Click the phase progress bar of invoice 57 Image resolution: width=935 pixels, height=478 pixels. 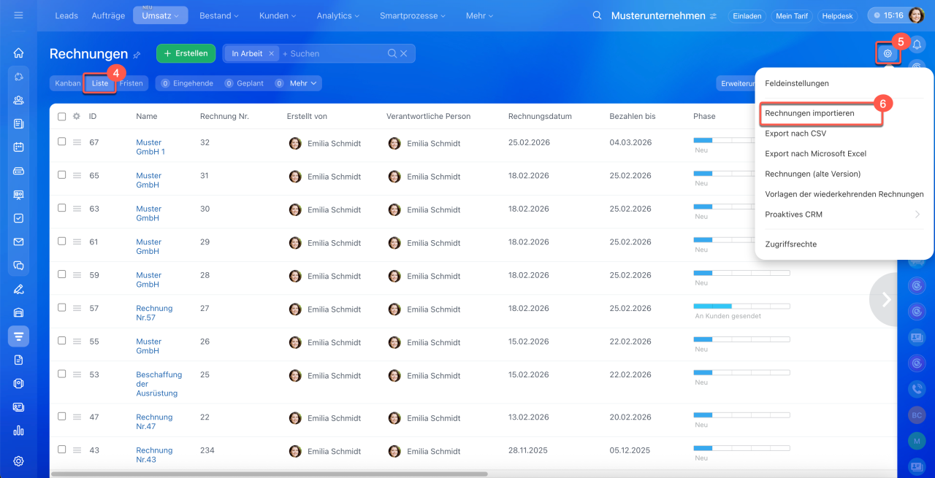point(741,306)
